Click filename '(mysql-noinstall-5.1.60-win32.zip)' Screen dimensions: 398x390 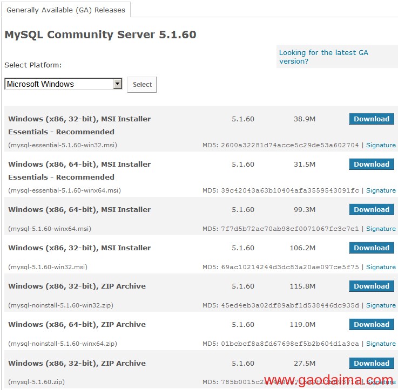(60, 305)
